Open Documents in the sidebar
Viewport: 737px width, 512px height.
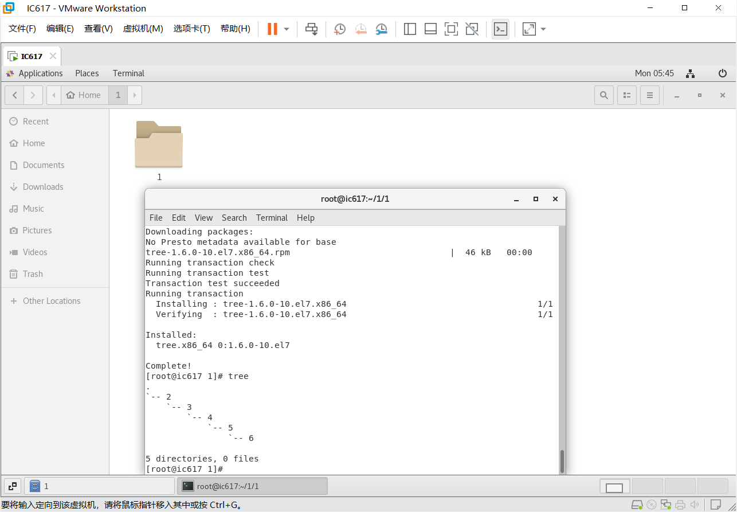[x=54, y=165]
